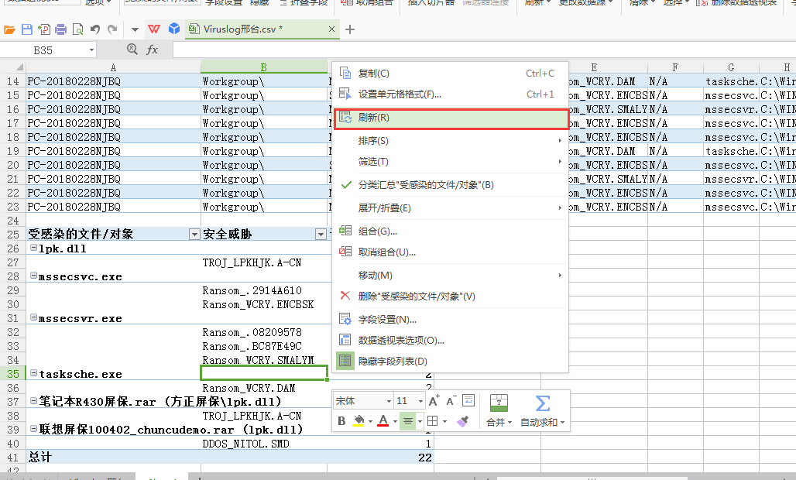Click 刷新(R) in the context menu
796x480 pixels.
click(451, 118)
